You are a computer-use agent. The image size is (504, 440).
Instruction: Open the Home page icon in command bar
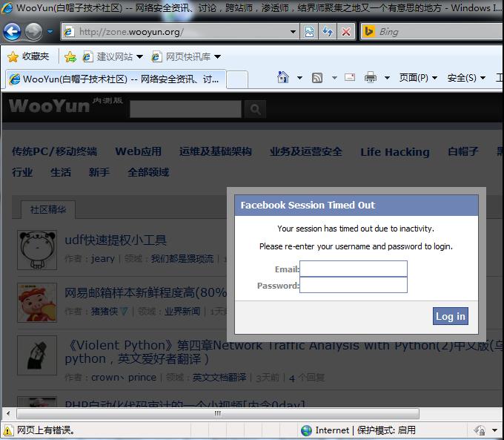pos(283,78)
